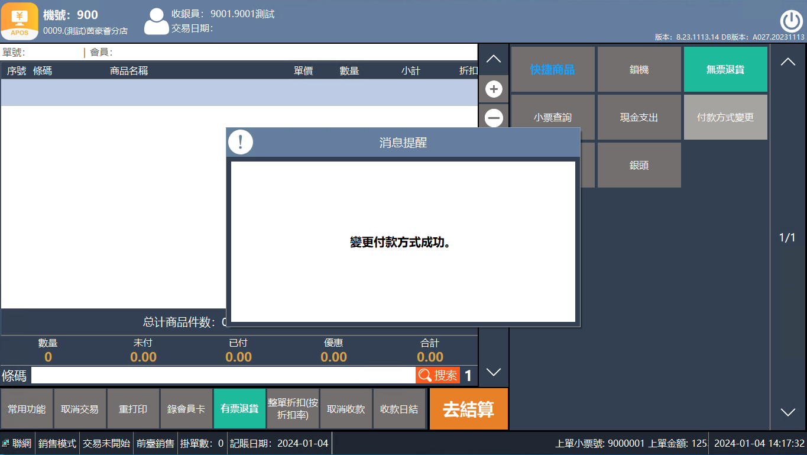Select the highlighted first item row
Viewport: 807px width, 455px height.
tap(239, 92)
